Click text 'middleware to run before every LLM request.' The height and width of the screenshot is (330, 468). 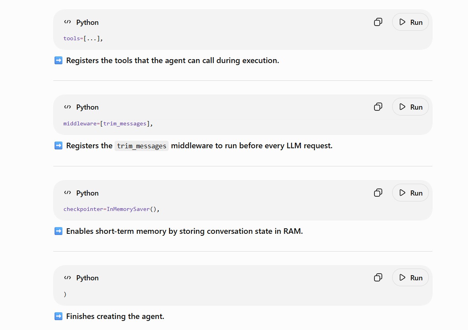[252, 145]
